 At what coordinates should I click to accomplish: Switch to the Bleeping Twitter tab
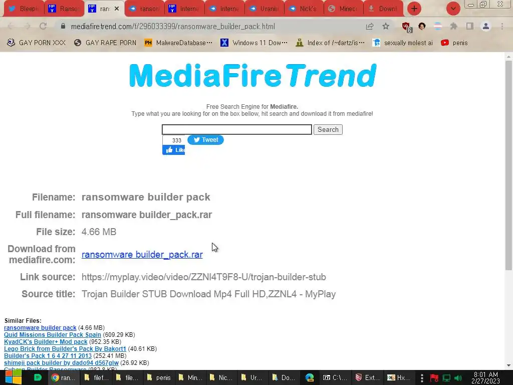[24, 9]
